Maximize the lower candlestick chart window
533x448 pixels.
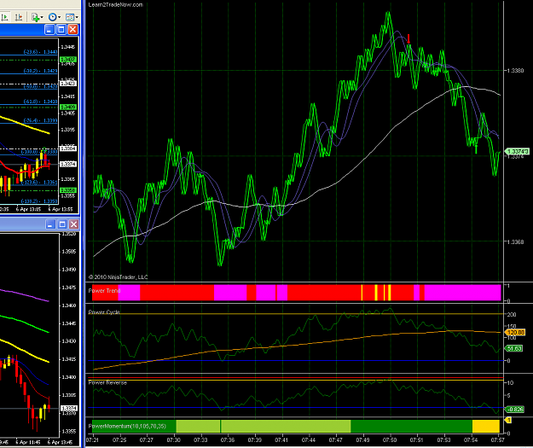pos(62,224)
